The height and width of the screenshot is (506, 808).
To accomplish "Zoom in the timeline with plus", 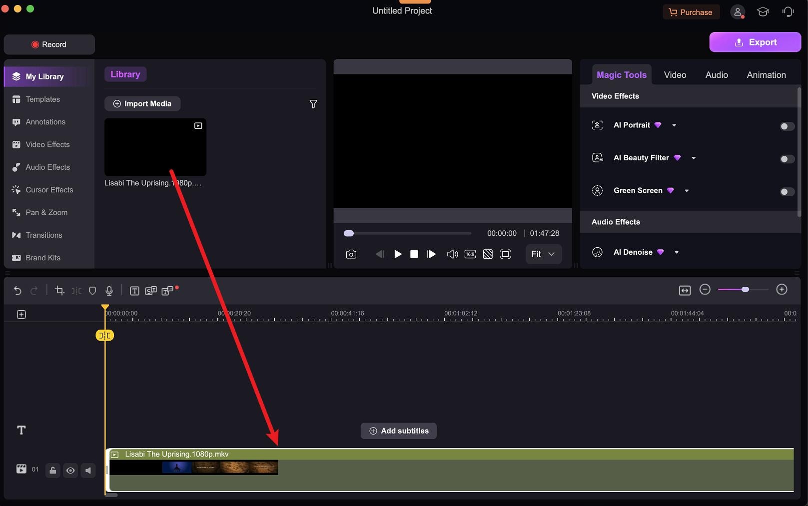I will click(x=782, y=290).
